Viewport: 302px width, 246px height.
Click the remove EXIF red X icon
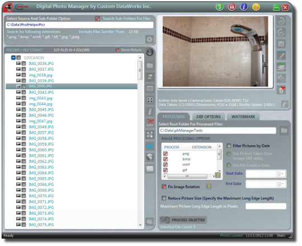[x=150, y=123]
